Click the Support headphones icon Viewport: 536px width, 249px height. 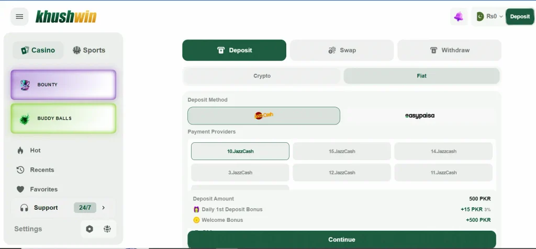point(24,208)
